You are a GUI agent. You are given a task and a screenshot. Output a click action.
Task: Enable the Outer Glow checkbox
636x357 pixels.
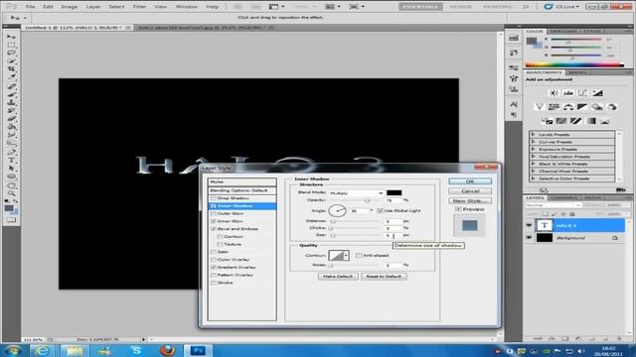tap(214, 214)
